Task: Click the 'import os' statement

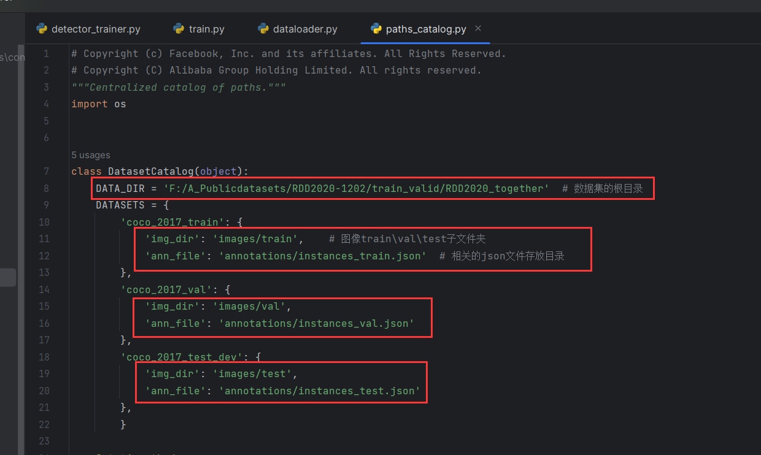Action: click(x=99, y=104)
